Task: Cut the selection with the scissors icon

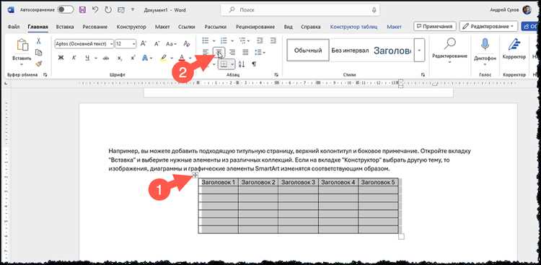Action: click(x=39, y=40)
